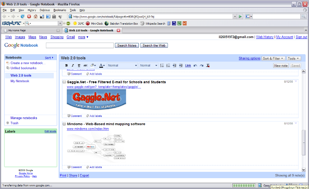
Task: Open the font size Normal dropdown
Action: (x=149, y=65)
